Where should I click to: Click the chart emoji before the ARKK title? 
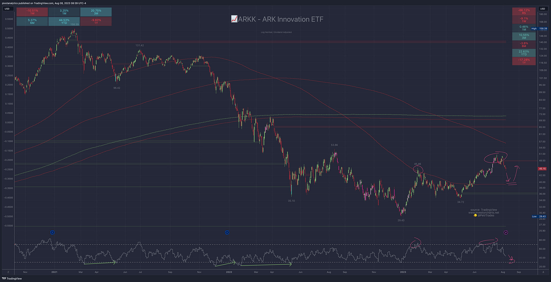click(234, 19)
